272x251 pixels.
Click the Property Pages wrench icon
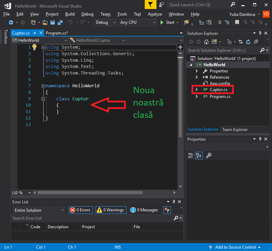click(x=209, y=155)
